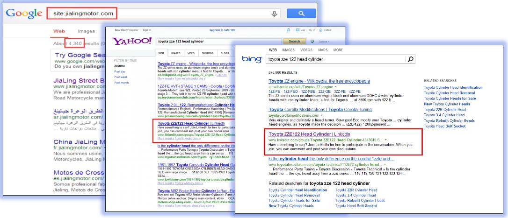Open Google China JiaLing result
Viewport: 508px width, 218px height.
(x=79, y=141)
